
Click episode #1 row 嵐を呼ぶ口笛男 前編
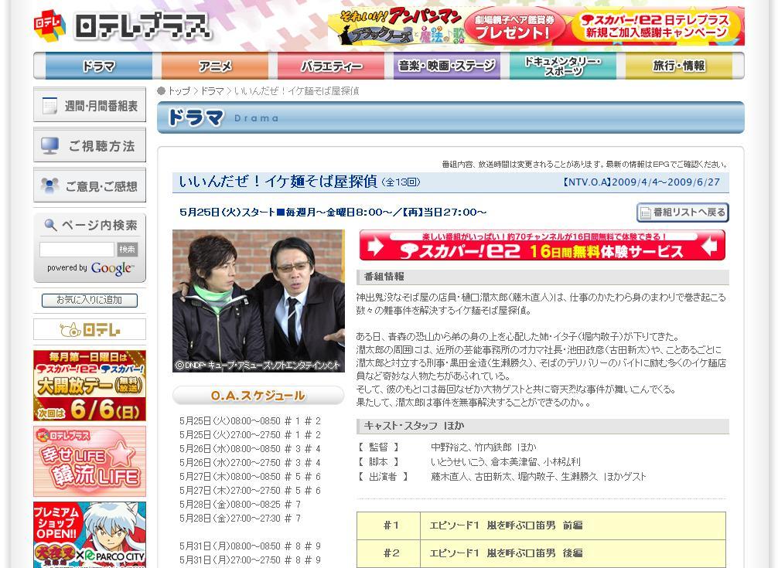pyautogui.click(x=541, y=525)
